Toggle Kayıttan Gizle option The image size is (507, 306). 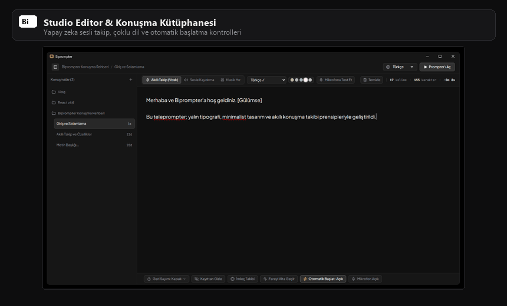[x=208, y=279]
